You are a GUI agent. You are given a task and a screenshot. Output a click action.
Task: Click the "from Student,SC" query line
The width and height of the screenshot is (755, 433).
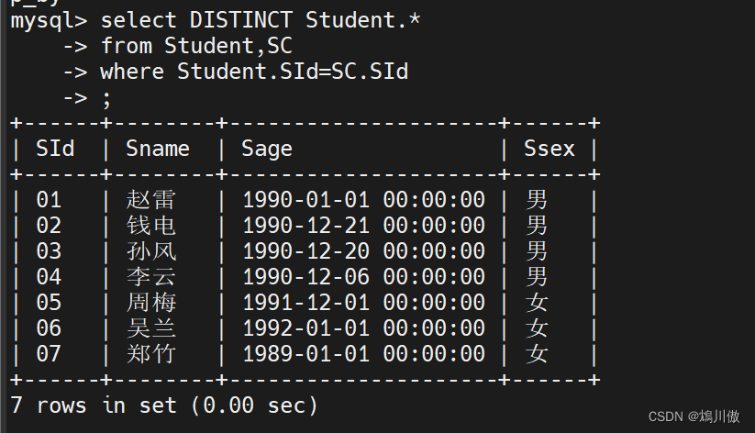196,45
